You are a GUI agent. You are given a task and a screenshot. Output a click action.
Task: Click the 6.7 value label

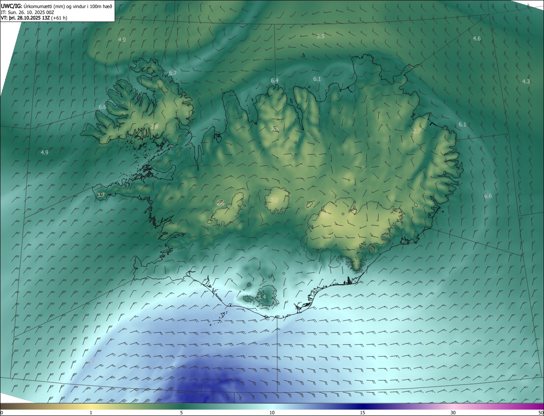[x=173, y=73]
